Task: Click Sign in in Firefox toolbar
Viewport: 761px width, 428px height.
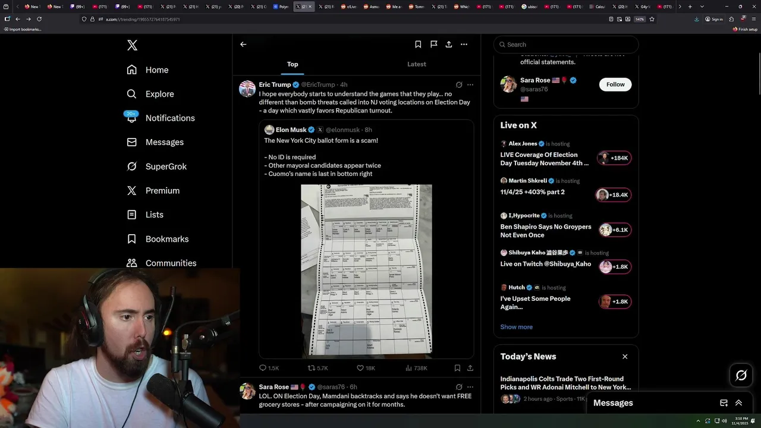Action: [x=714, y=19]
